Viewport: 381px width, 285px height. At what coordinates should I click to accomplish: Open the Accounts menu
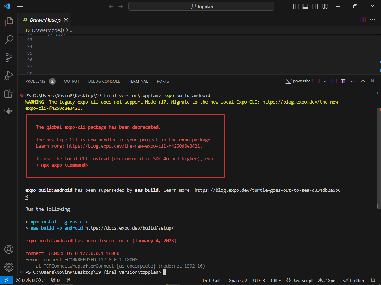point(9,249)
